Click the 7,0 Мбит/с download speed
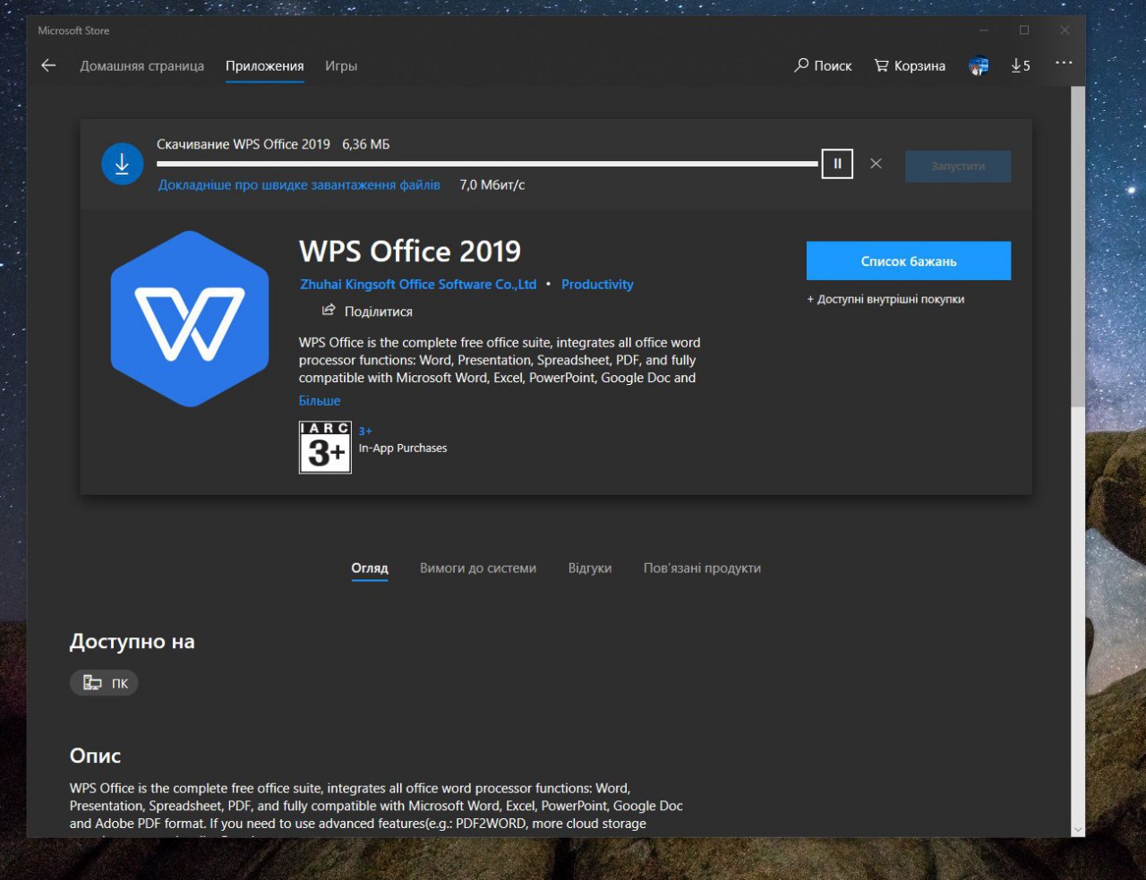 492,184
